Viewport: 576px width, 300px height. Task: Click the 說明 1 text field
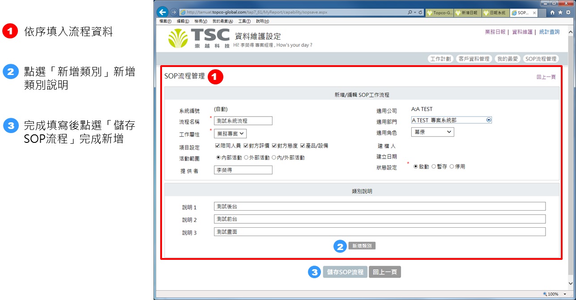[380, 206]
